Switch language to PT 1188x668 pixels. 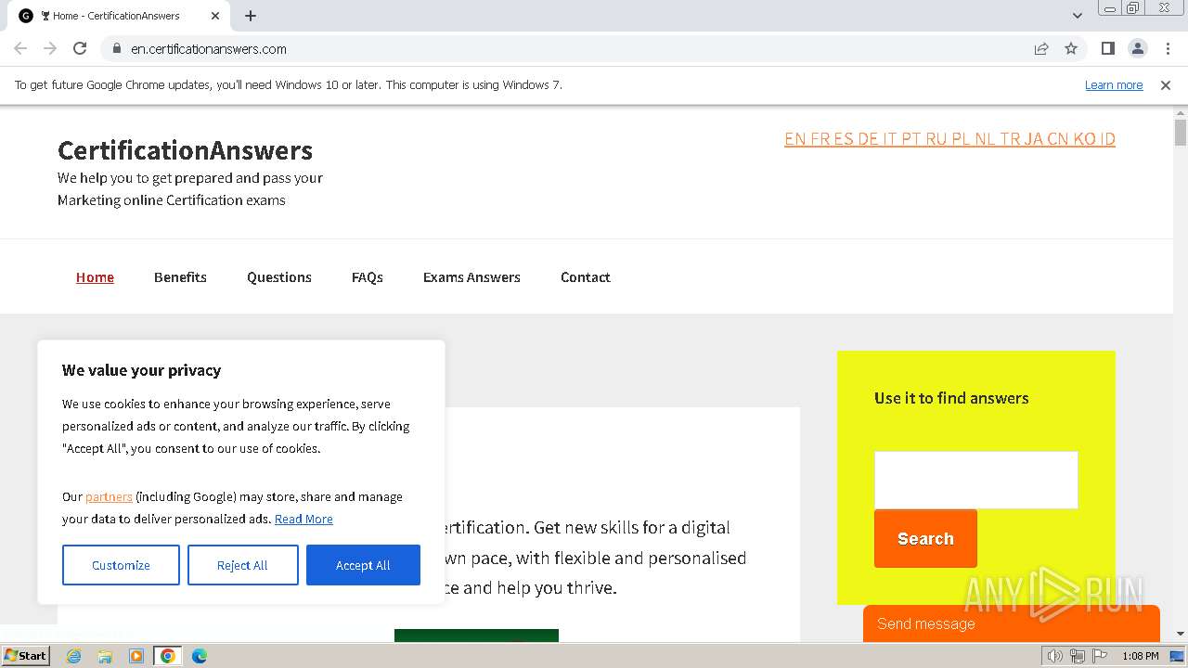coord(911,139)
